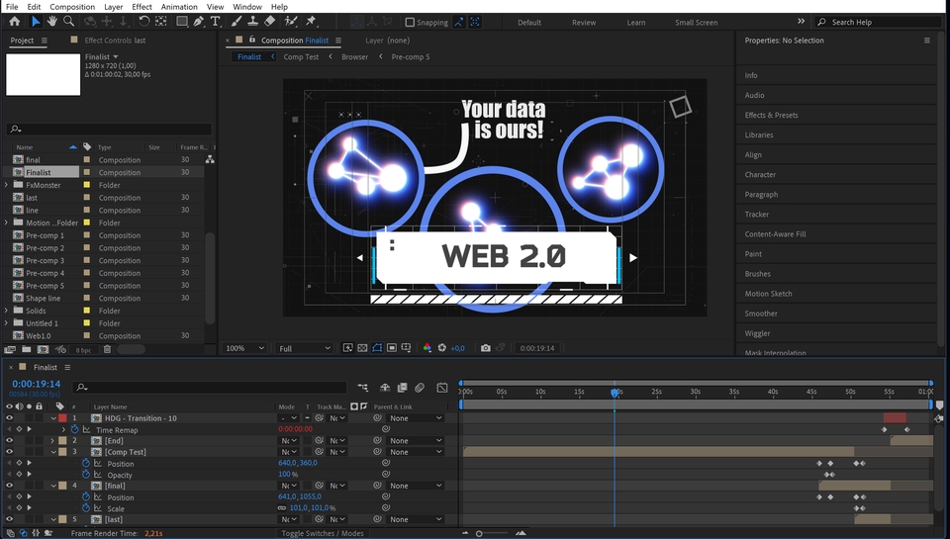This screenshot has width=950, height=539.
Task: Click the new composition icon in Project panel
Action: tap(43, 349)
